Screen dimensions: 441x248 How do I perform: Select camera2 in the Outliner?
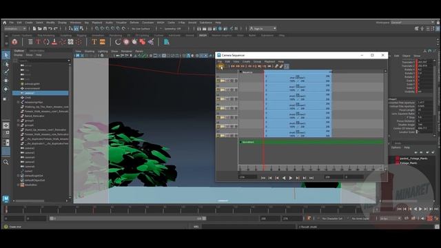click(x=29, y=148)
